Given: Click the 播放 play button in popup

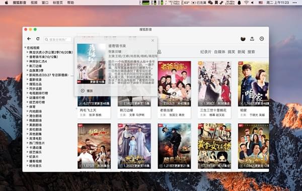Looking at the screenshot, I should tap(87, 90).
